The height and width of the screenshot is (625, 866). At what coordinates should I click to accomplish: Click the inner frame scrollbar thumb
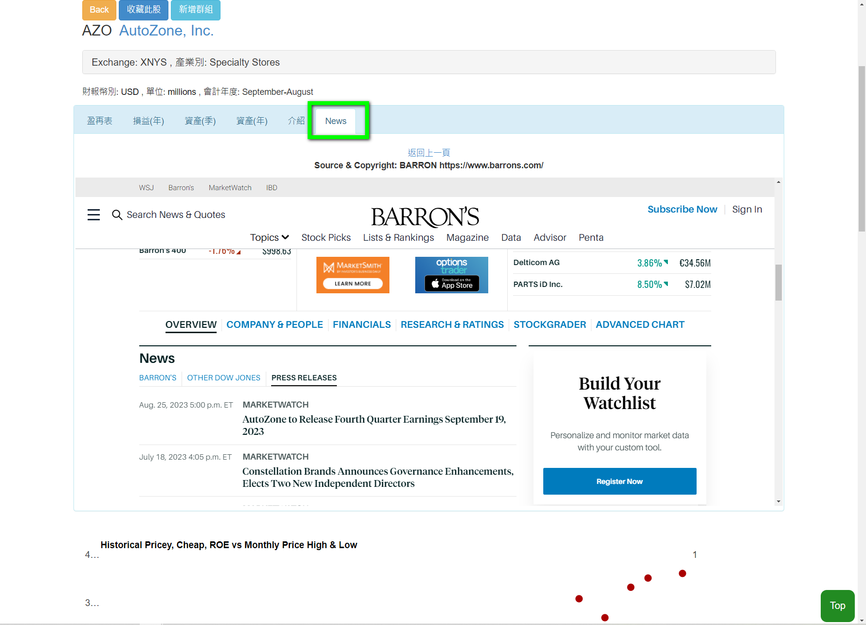pyautogui.click(x=779, y=283)
